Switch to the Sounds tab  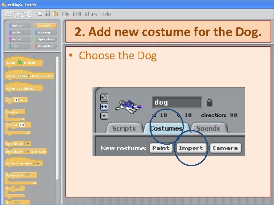point(208,128)
